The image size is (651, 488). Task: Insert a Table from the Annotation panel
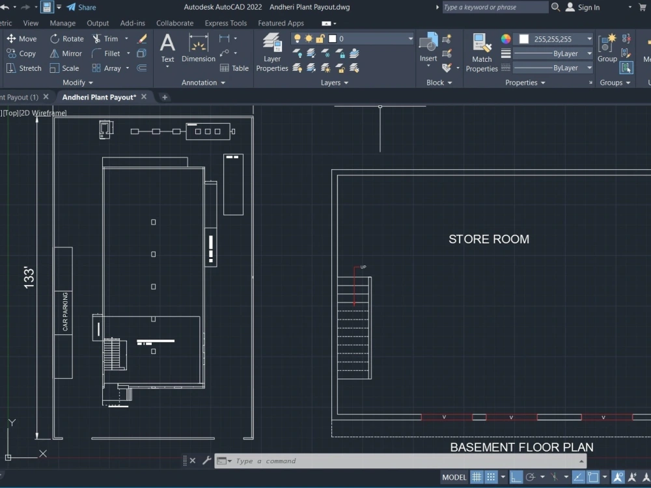pyautogui.click(x=234, y=68)
